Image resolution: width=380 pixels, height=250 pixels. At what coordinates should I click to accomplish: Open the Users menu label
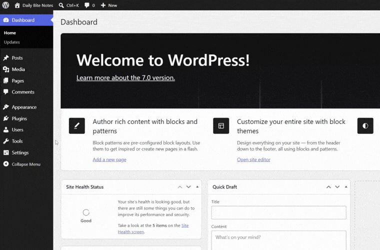pyautogui.click(x=17, y=130)
